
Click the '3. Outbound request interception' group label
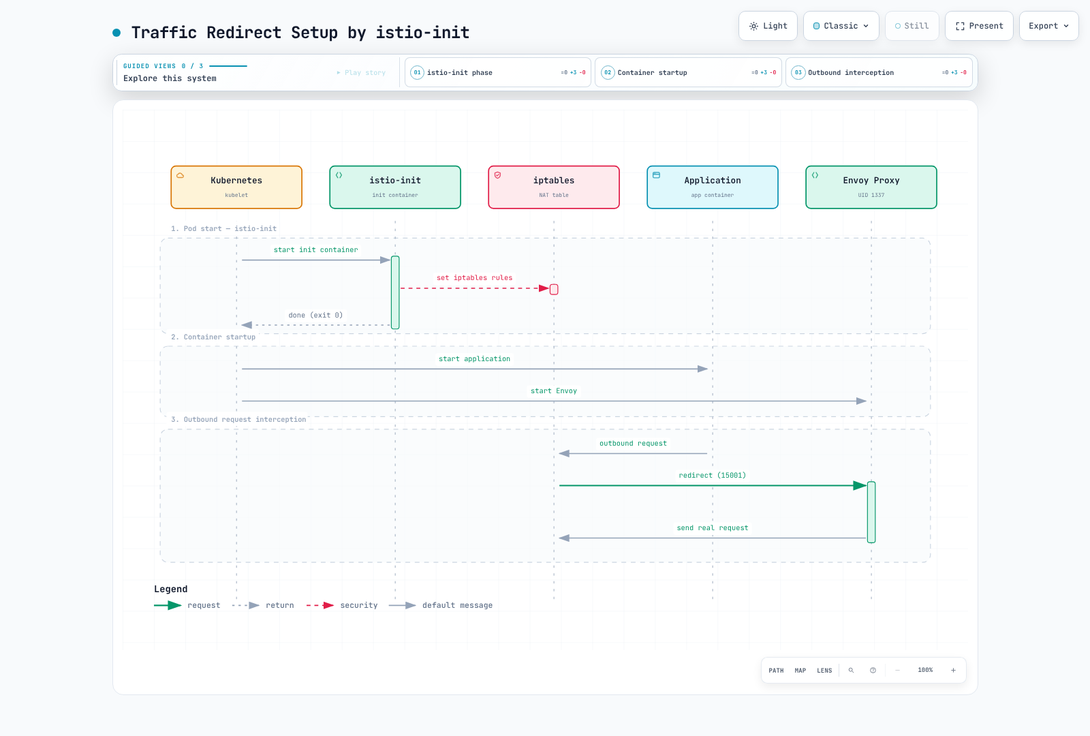coord(238,420)
